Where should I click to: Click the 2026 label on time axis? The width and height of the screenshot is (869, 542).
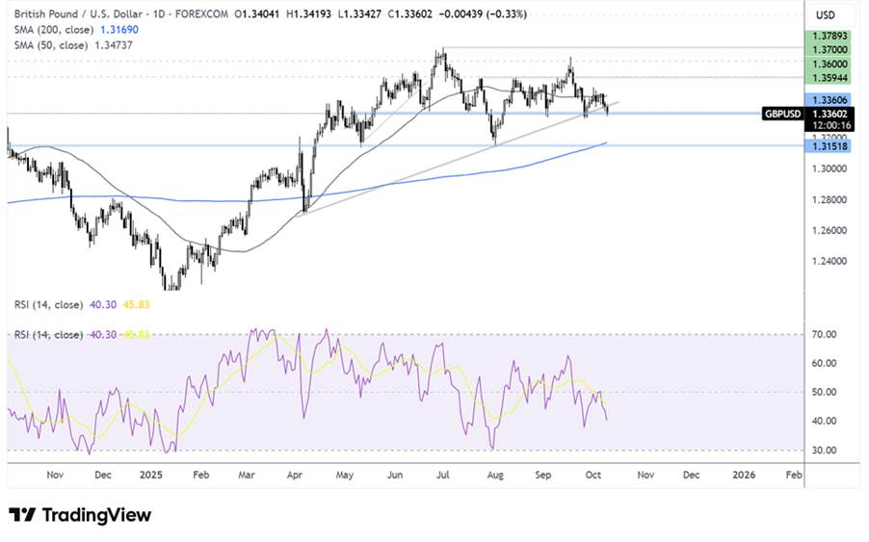coord(744,475)
